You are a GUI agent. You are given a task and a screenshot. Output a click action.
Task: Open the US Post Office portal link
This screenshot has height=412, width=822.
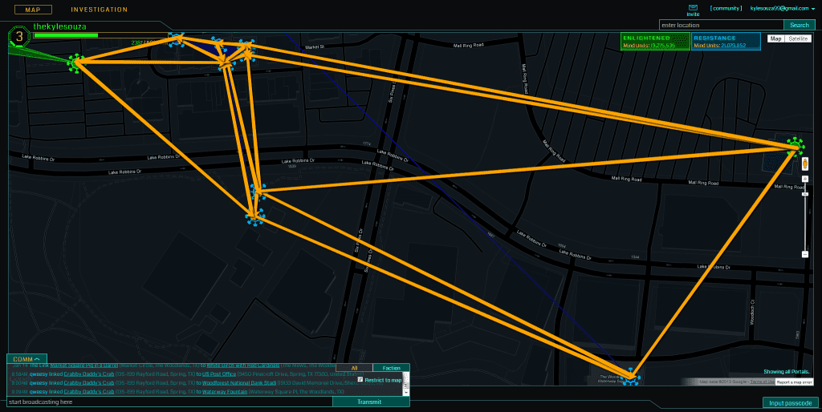(x=218, y=374)
